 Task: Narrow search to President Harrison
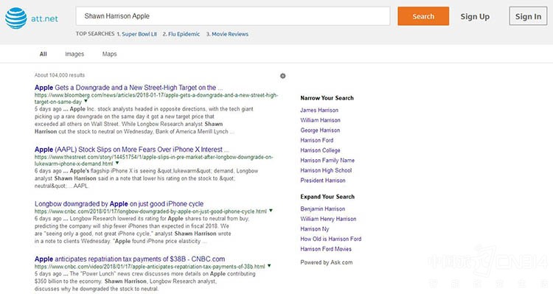tap(323, 181)
